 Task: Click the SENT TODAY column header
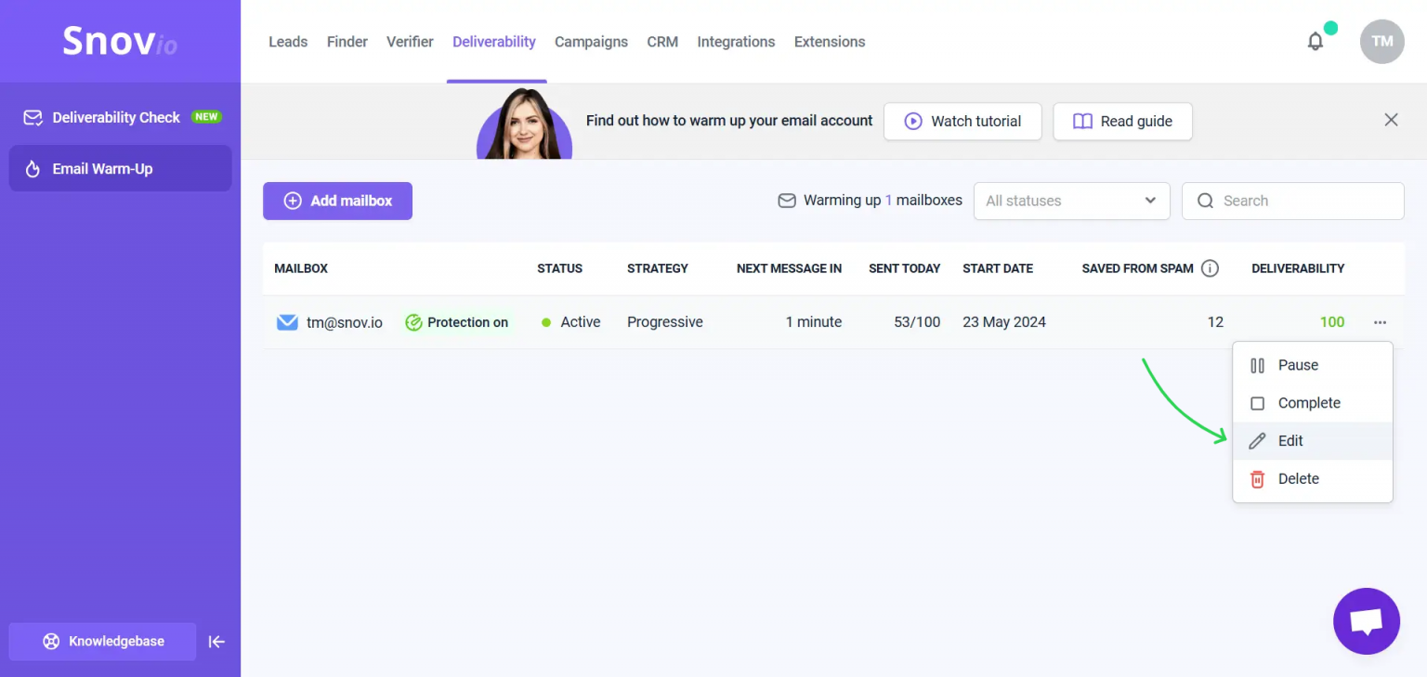[x=905, y=268]
